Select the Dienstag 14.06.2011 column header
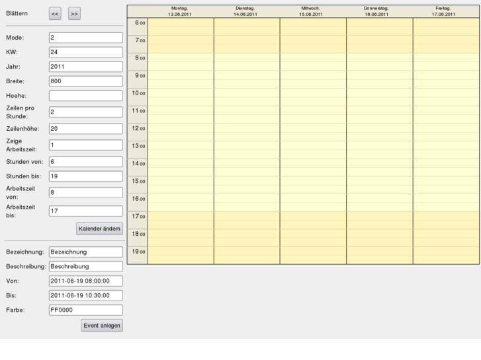481x360 pixels. (x=245, y=11)
